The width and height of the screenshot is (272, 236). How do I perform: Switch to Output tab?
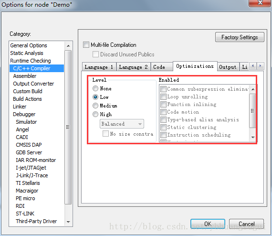[x=228, y=67]
